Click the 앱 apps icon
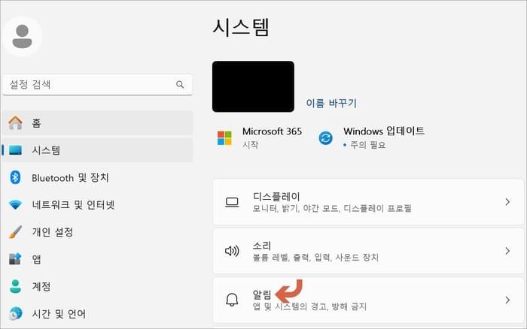The image size is (527, 329). click(x=15, y=259)
